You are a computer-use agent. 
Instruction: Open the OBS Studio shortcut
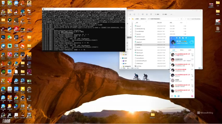pos(3,115)
